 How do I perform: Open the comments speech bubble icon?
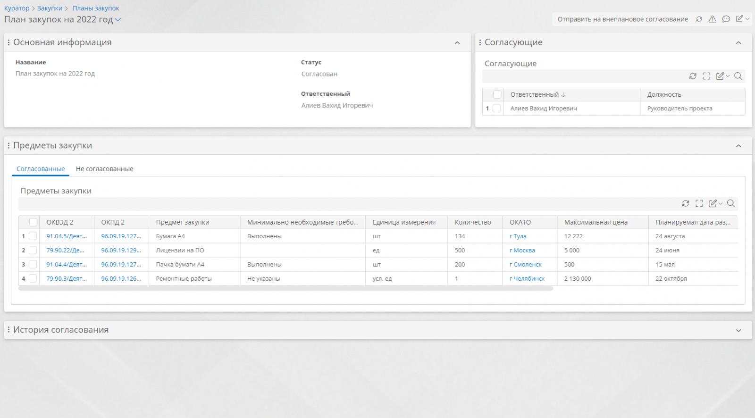(x=726, y=19)
